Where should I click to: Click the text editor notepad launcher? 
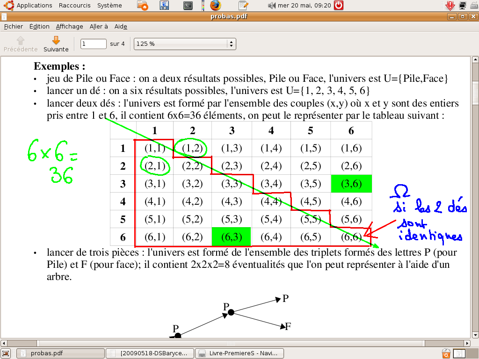pyautogui.click(x=243, y=6)
